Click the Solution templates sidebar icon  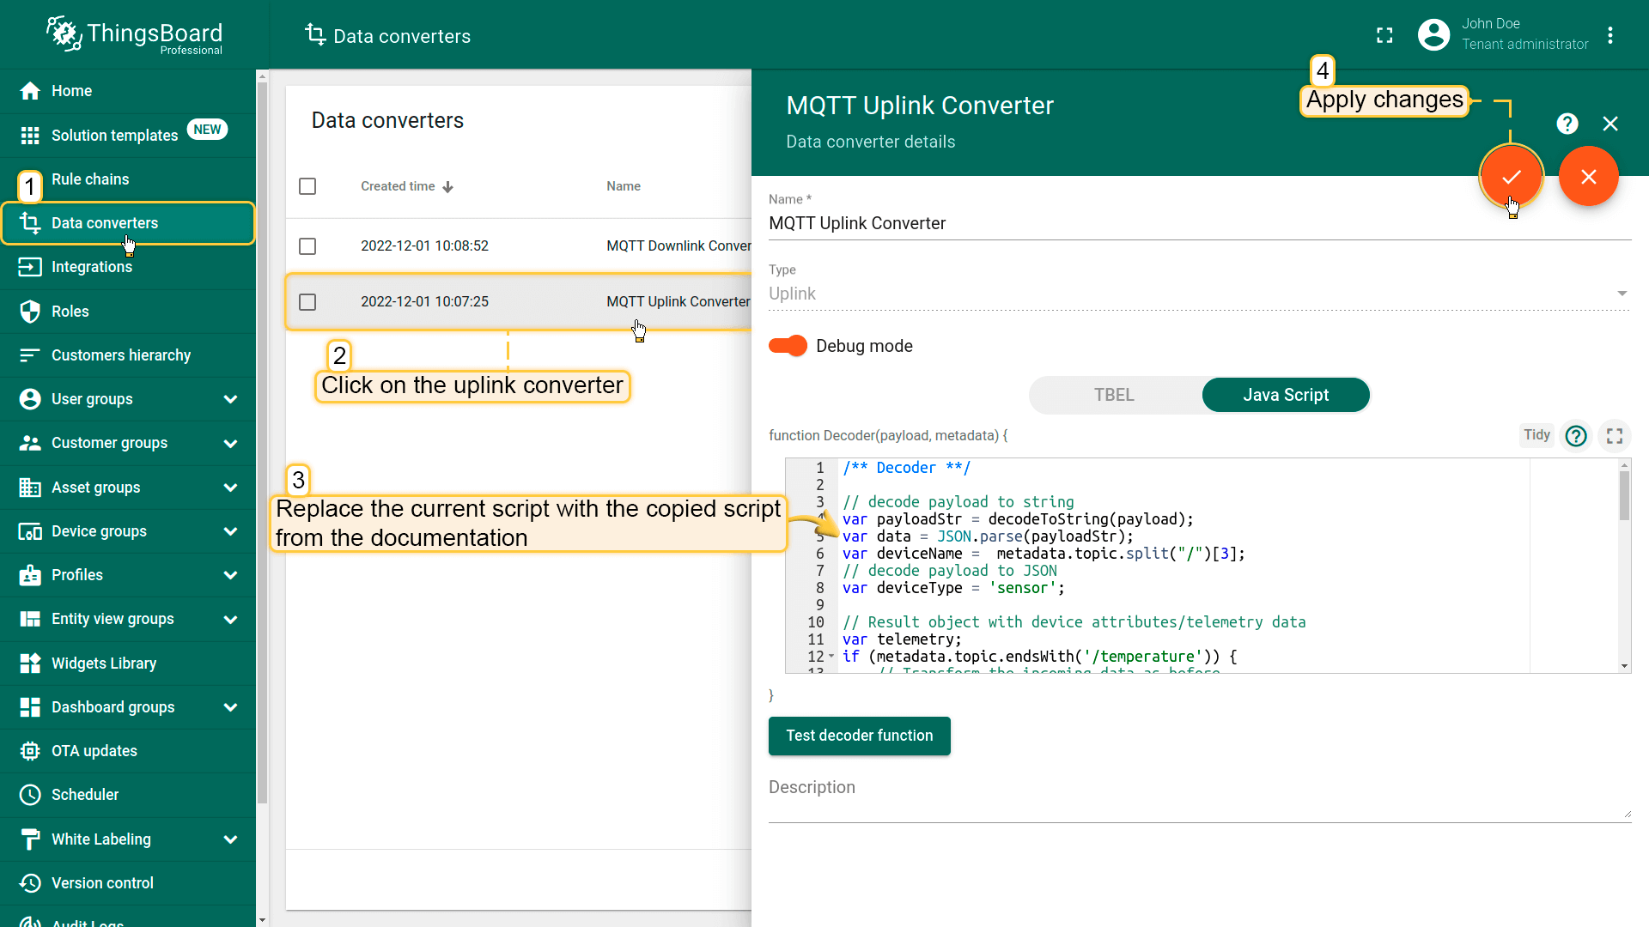tap(29, 135)
